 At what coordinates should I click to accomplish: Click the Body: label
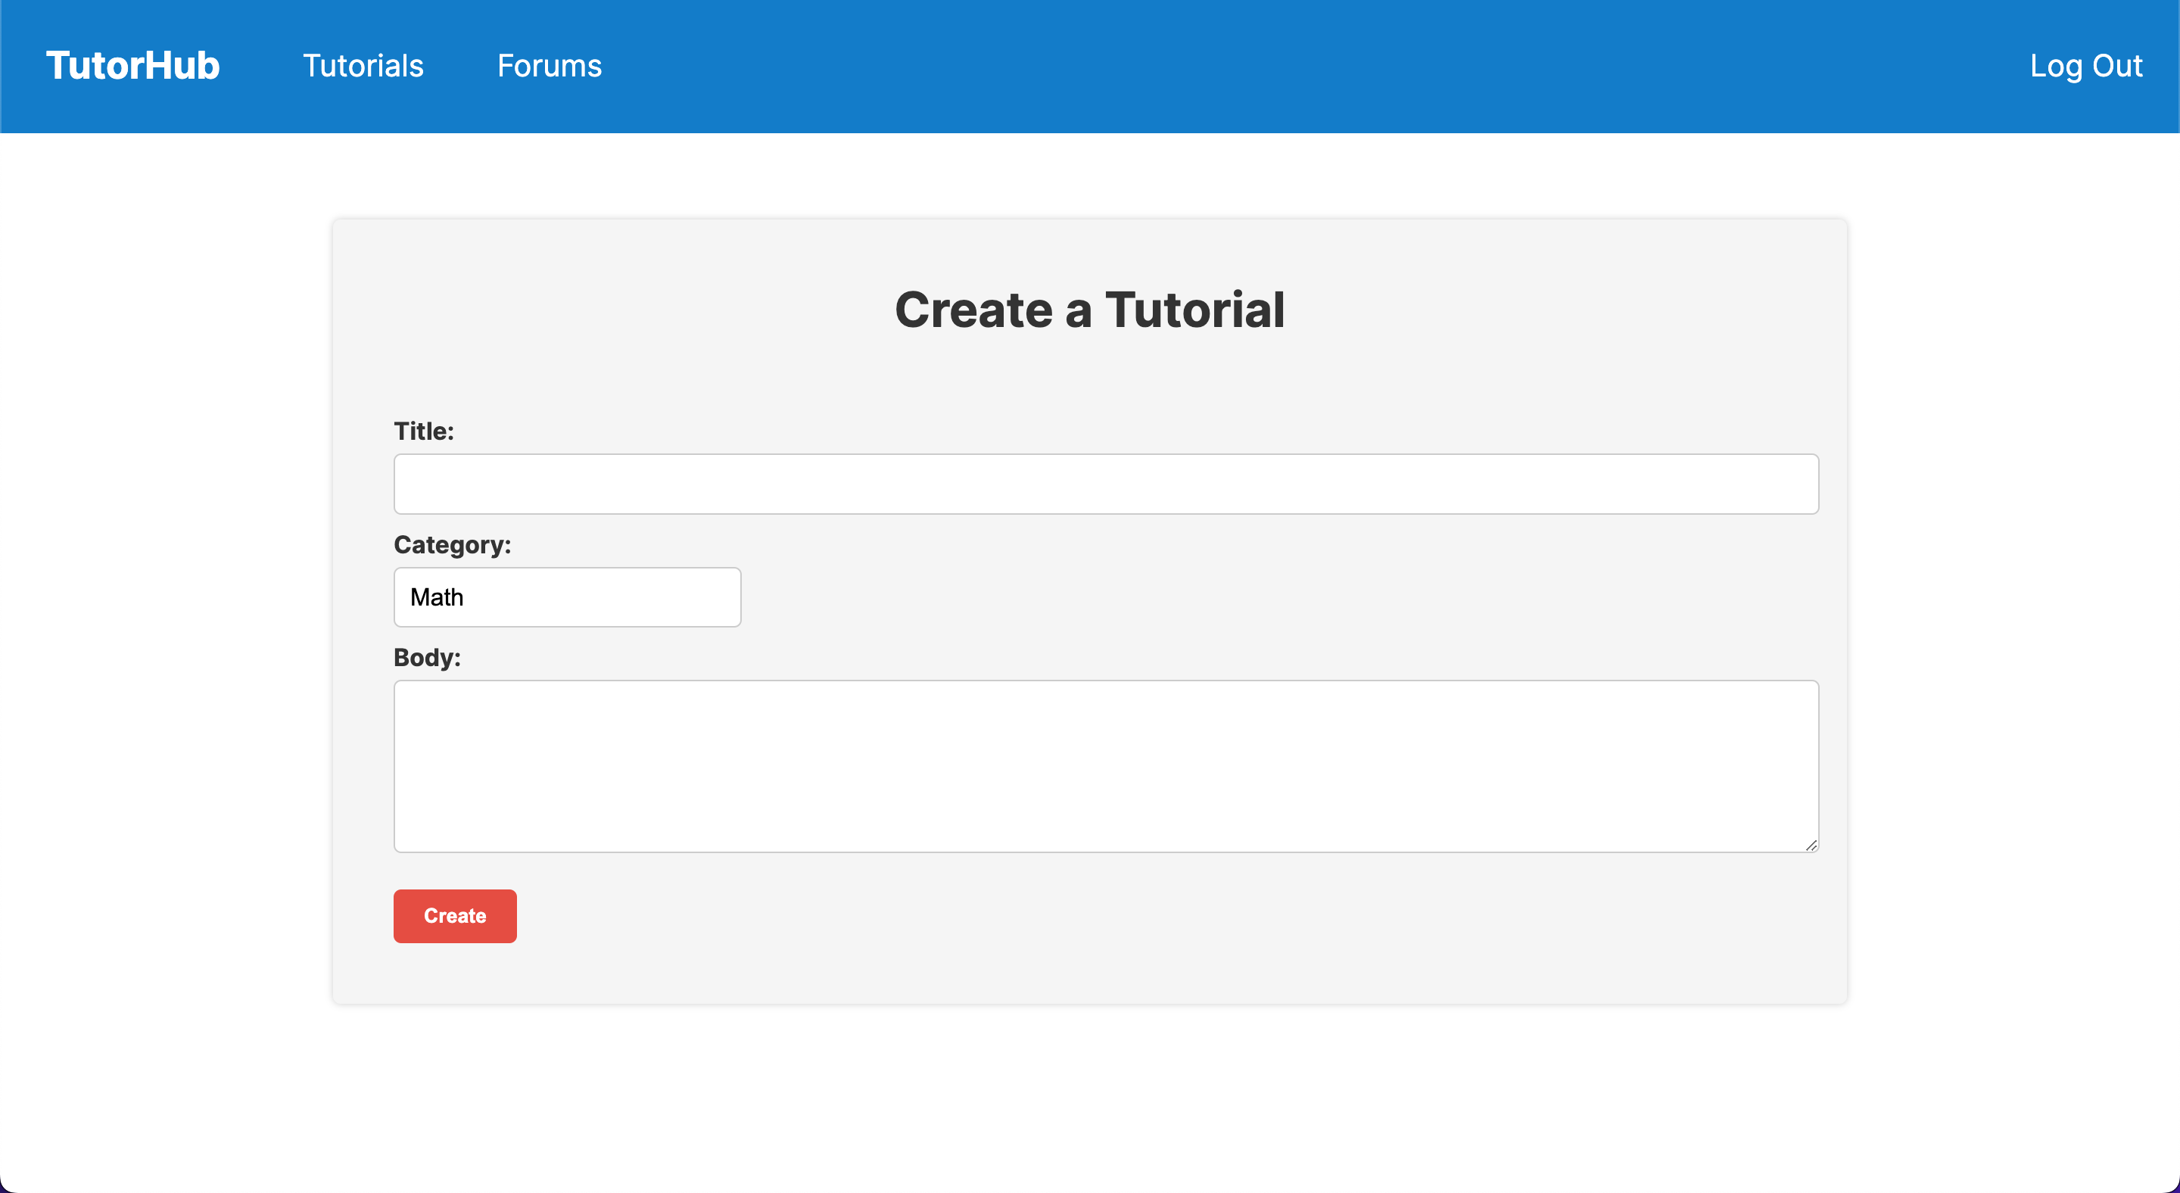click(428, 657)
